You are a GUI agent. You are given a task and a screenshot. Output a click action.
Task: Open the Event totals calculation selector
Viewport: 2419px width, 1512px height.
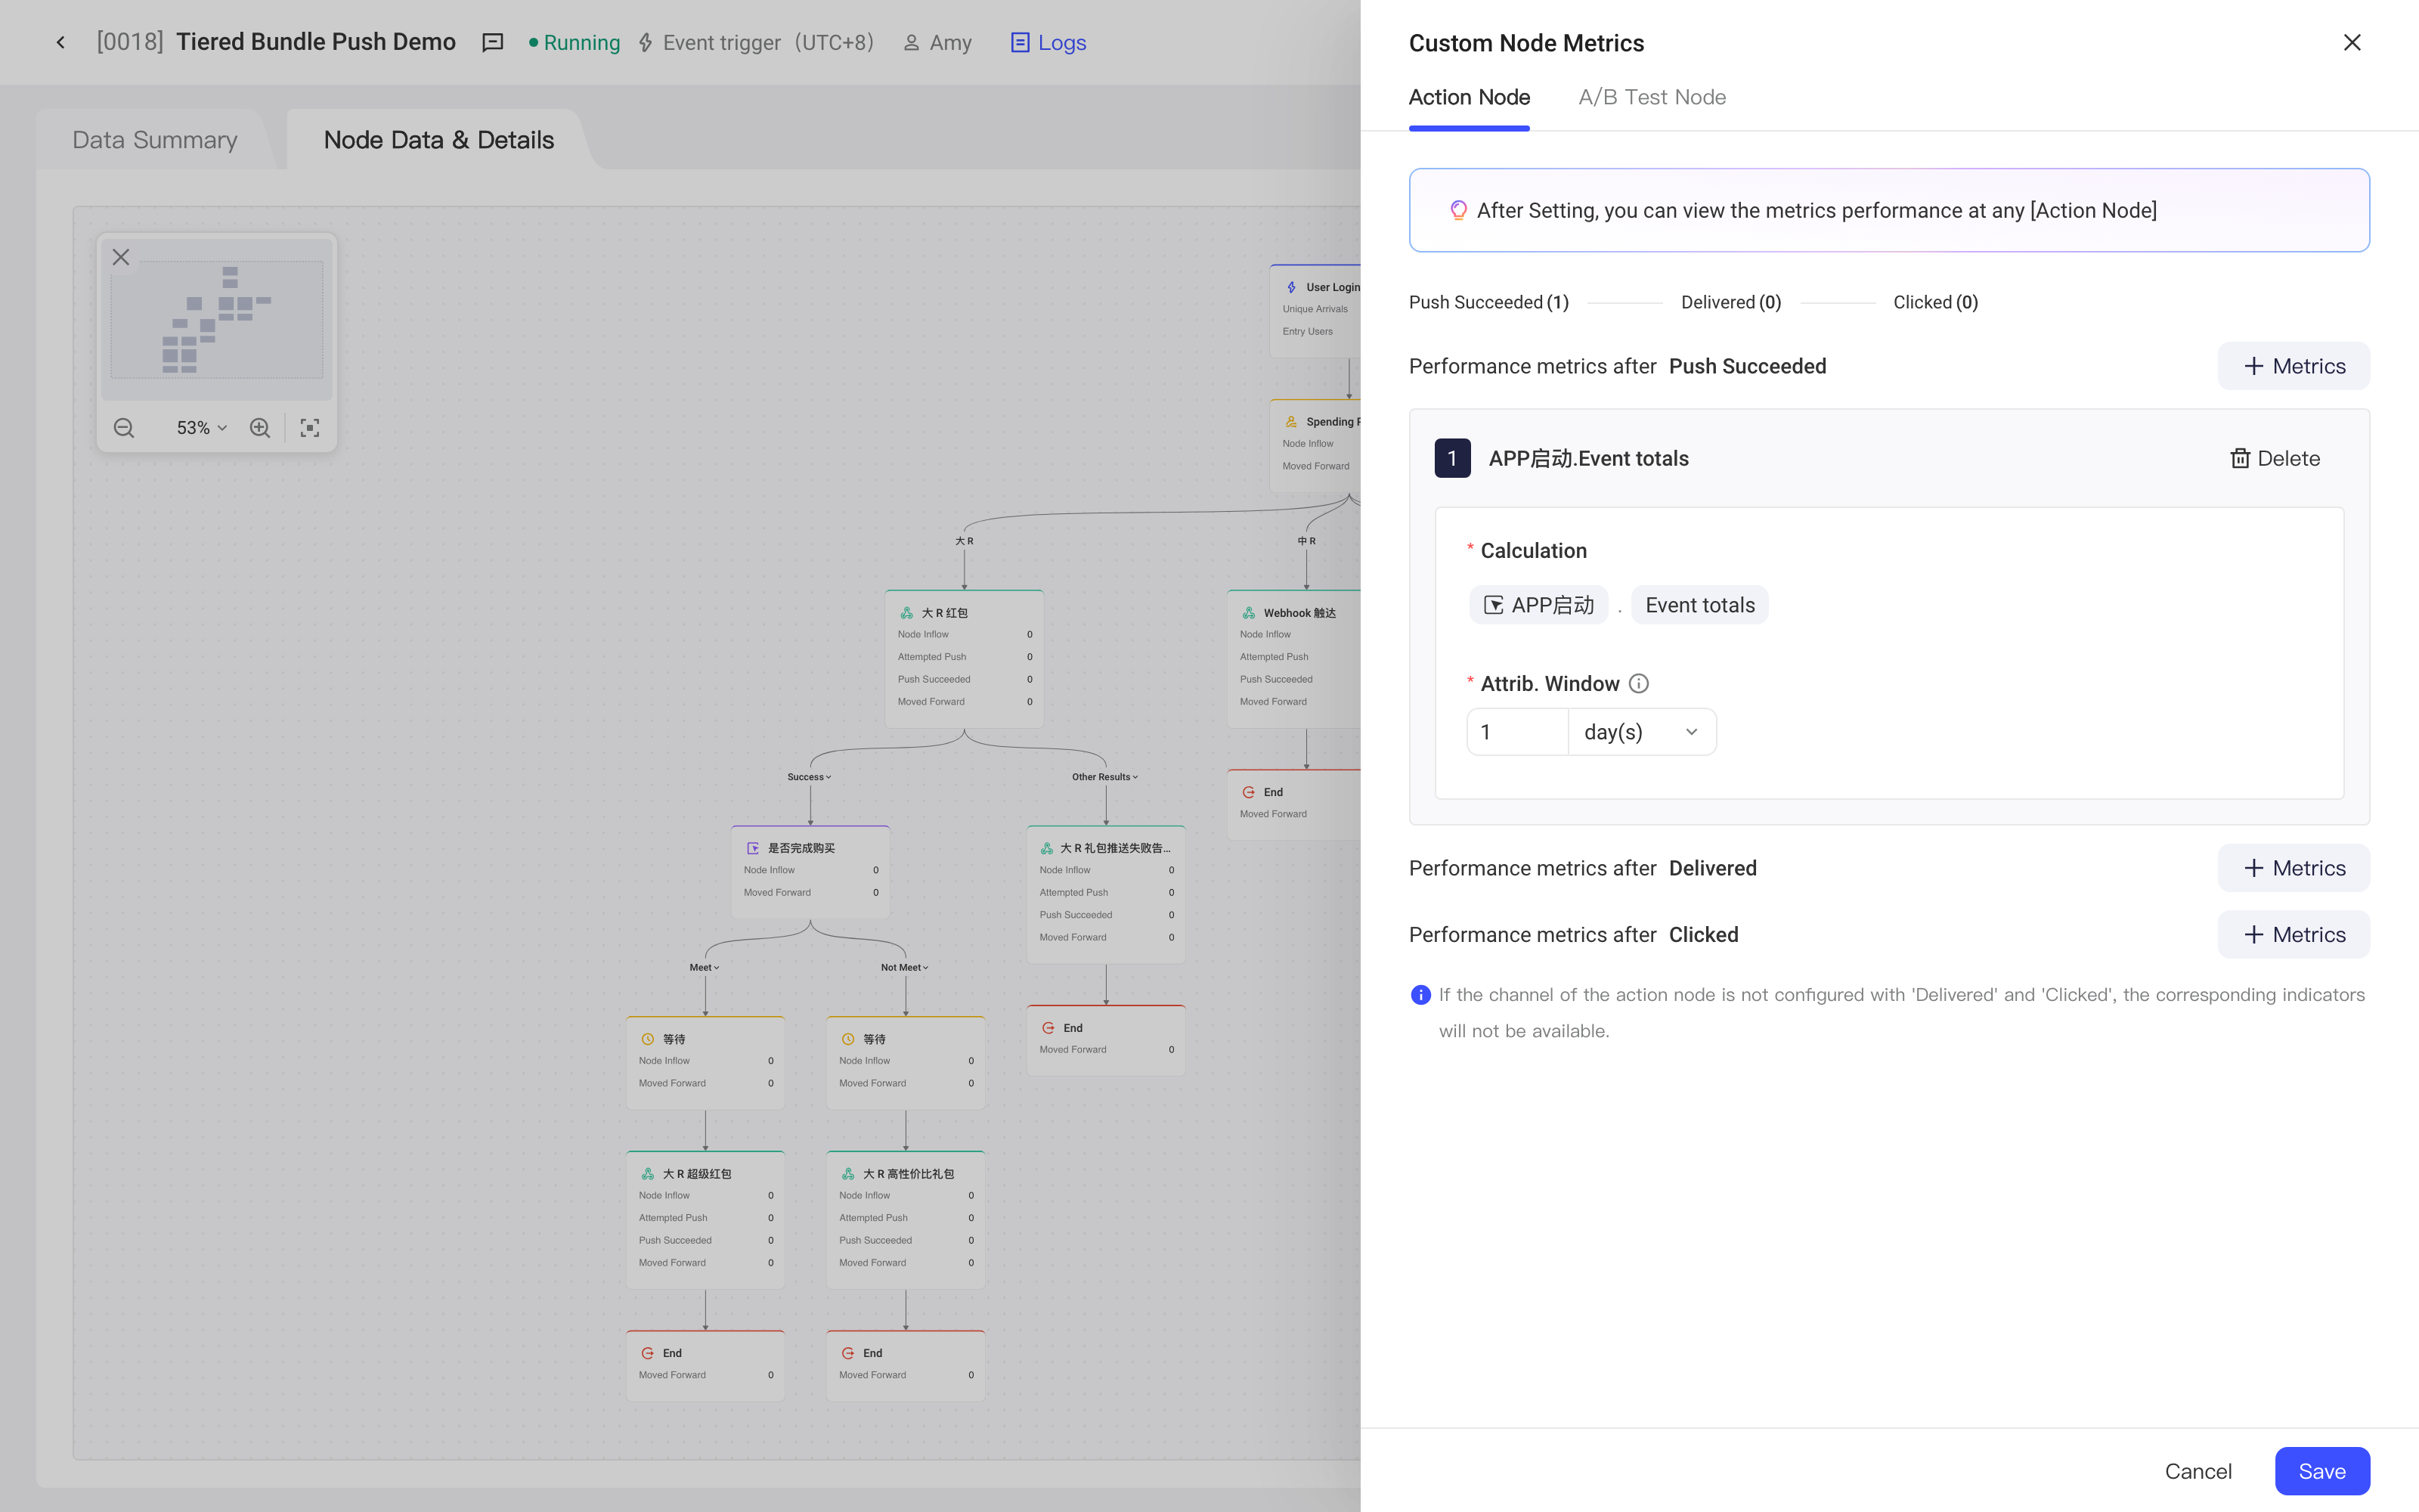coord(1699,605)
